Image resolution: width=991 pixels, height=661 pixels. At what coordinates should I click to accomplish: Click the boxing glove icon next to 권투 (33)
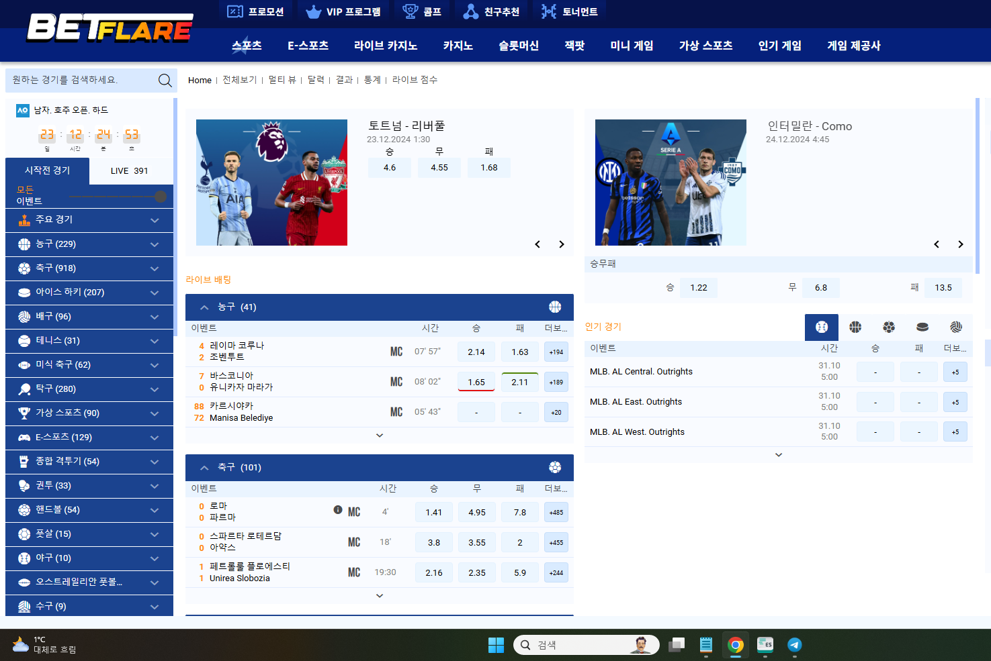(24, 486)
